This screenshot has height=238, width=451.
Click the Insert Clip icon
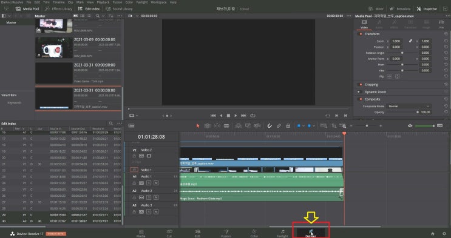coord(238,126)
